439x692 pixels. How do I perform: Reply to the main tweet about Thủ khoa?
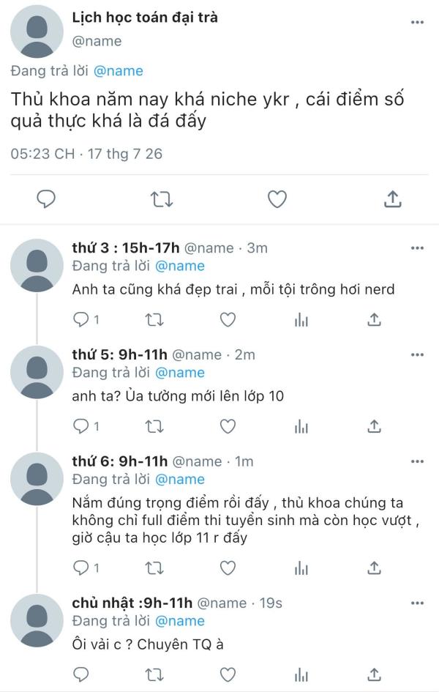pos(46,199)
